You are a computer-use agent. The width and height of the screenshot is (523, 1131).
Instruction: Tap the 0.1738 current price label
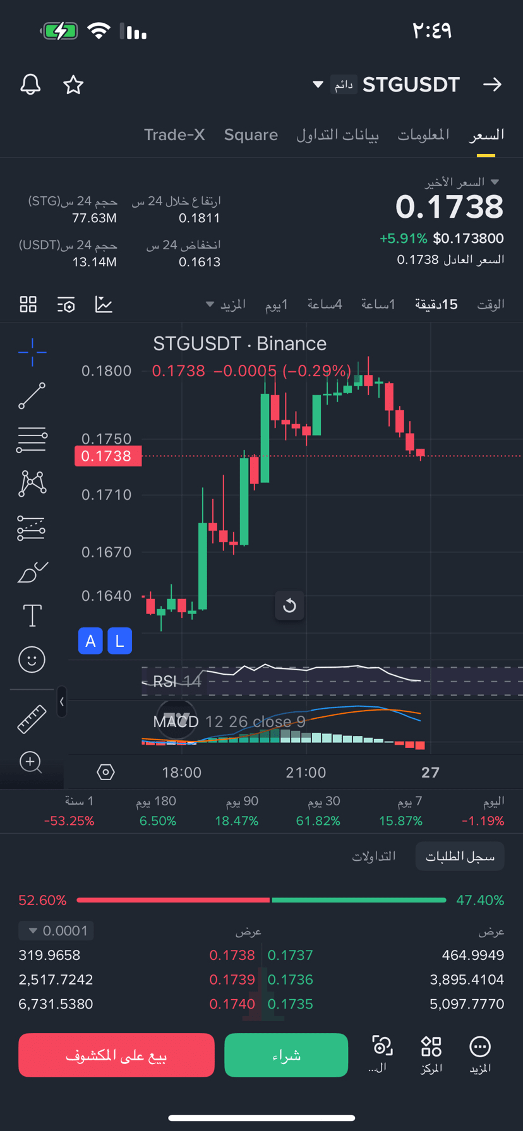[107, 456]
